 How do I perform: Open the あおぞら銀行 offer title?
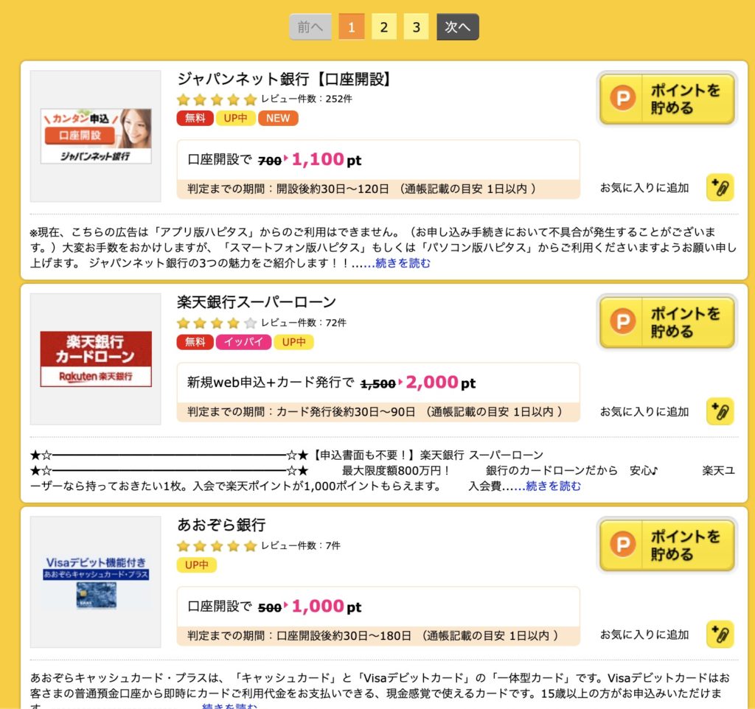click(221, 525)
